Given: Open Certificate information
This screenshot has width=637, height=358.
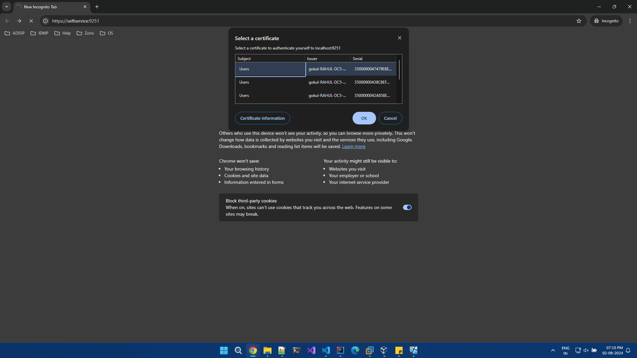Looking at the screenshot, I should pos(263,118).
